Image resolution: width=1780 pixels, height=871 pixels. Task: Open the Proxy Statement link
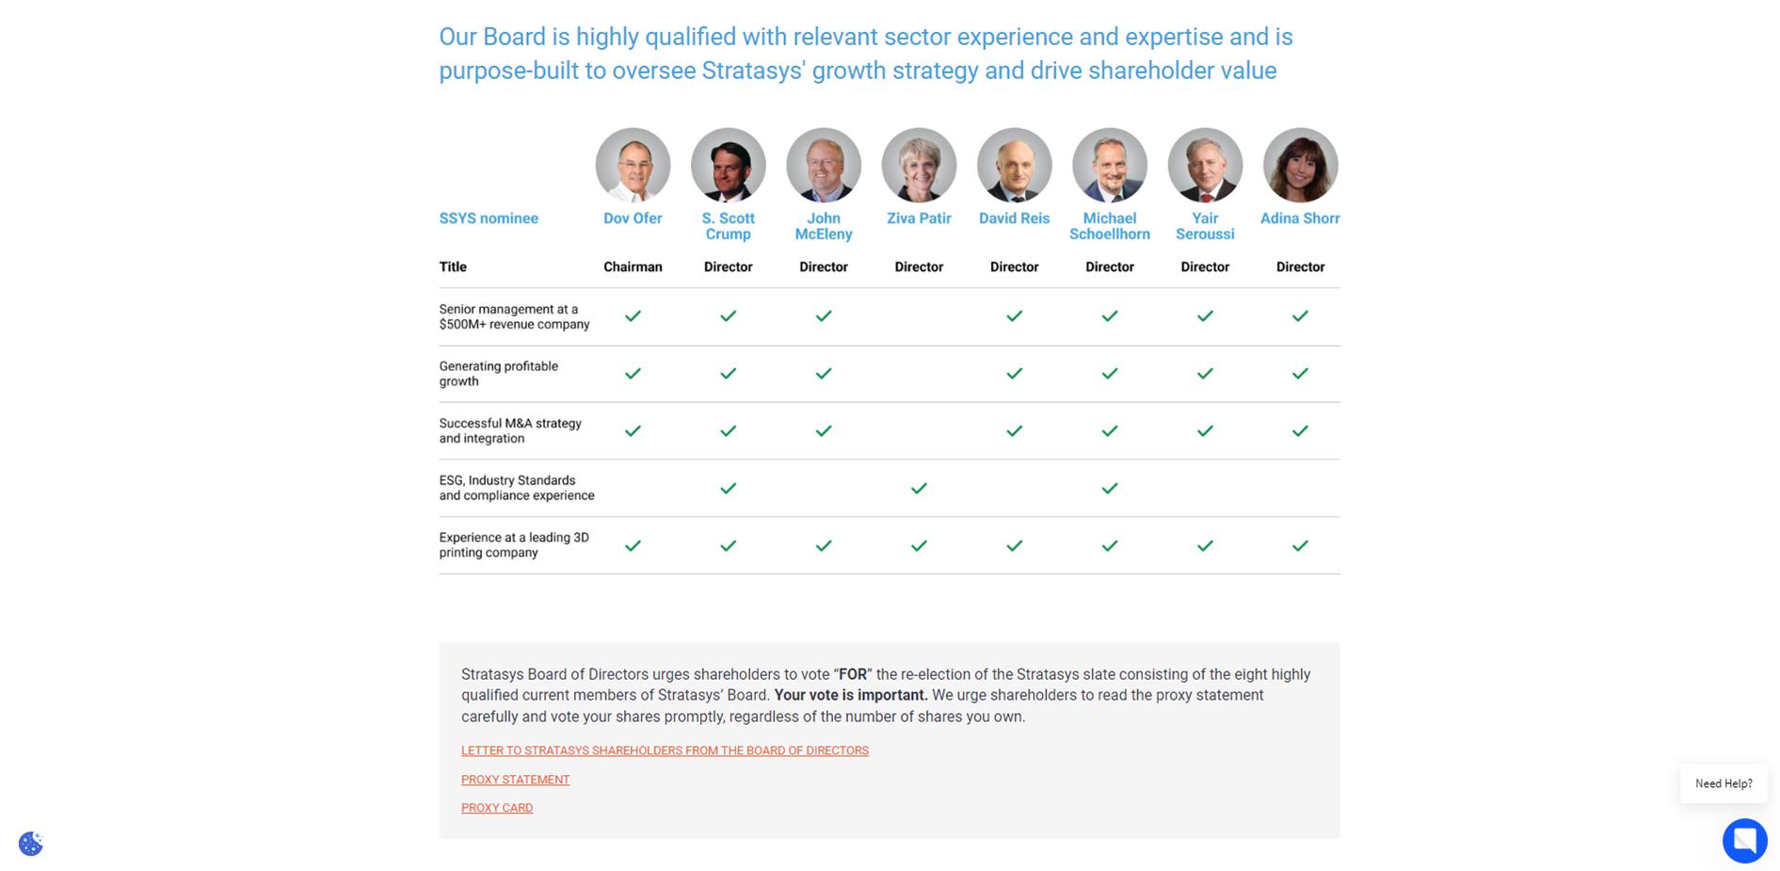(515, 780)
